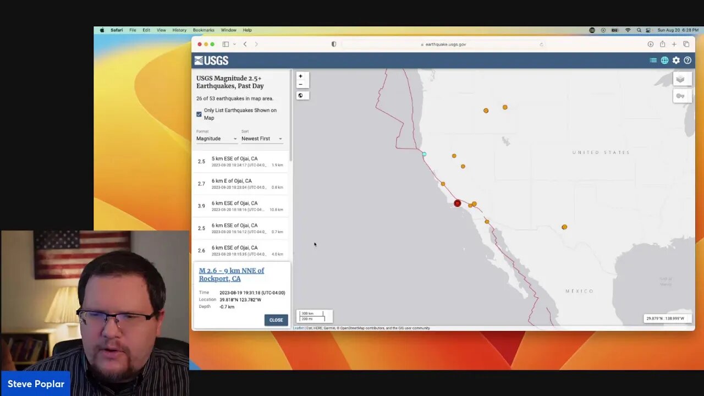Open the History menu
The image size is (704, 396).
coord(179,30)
